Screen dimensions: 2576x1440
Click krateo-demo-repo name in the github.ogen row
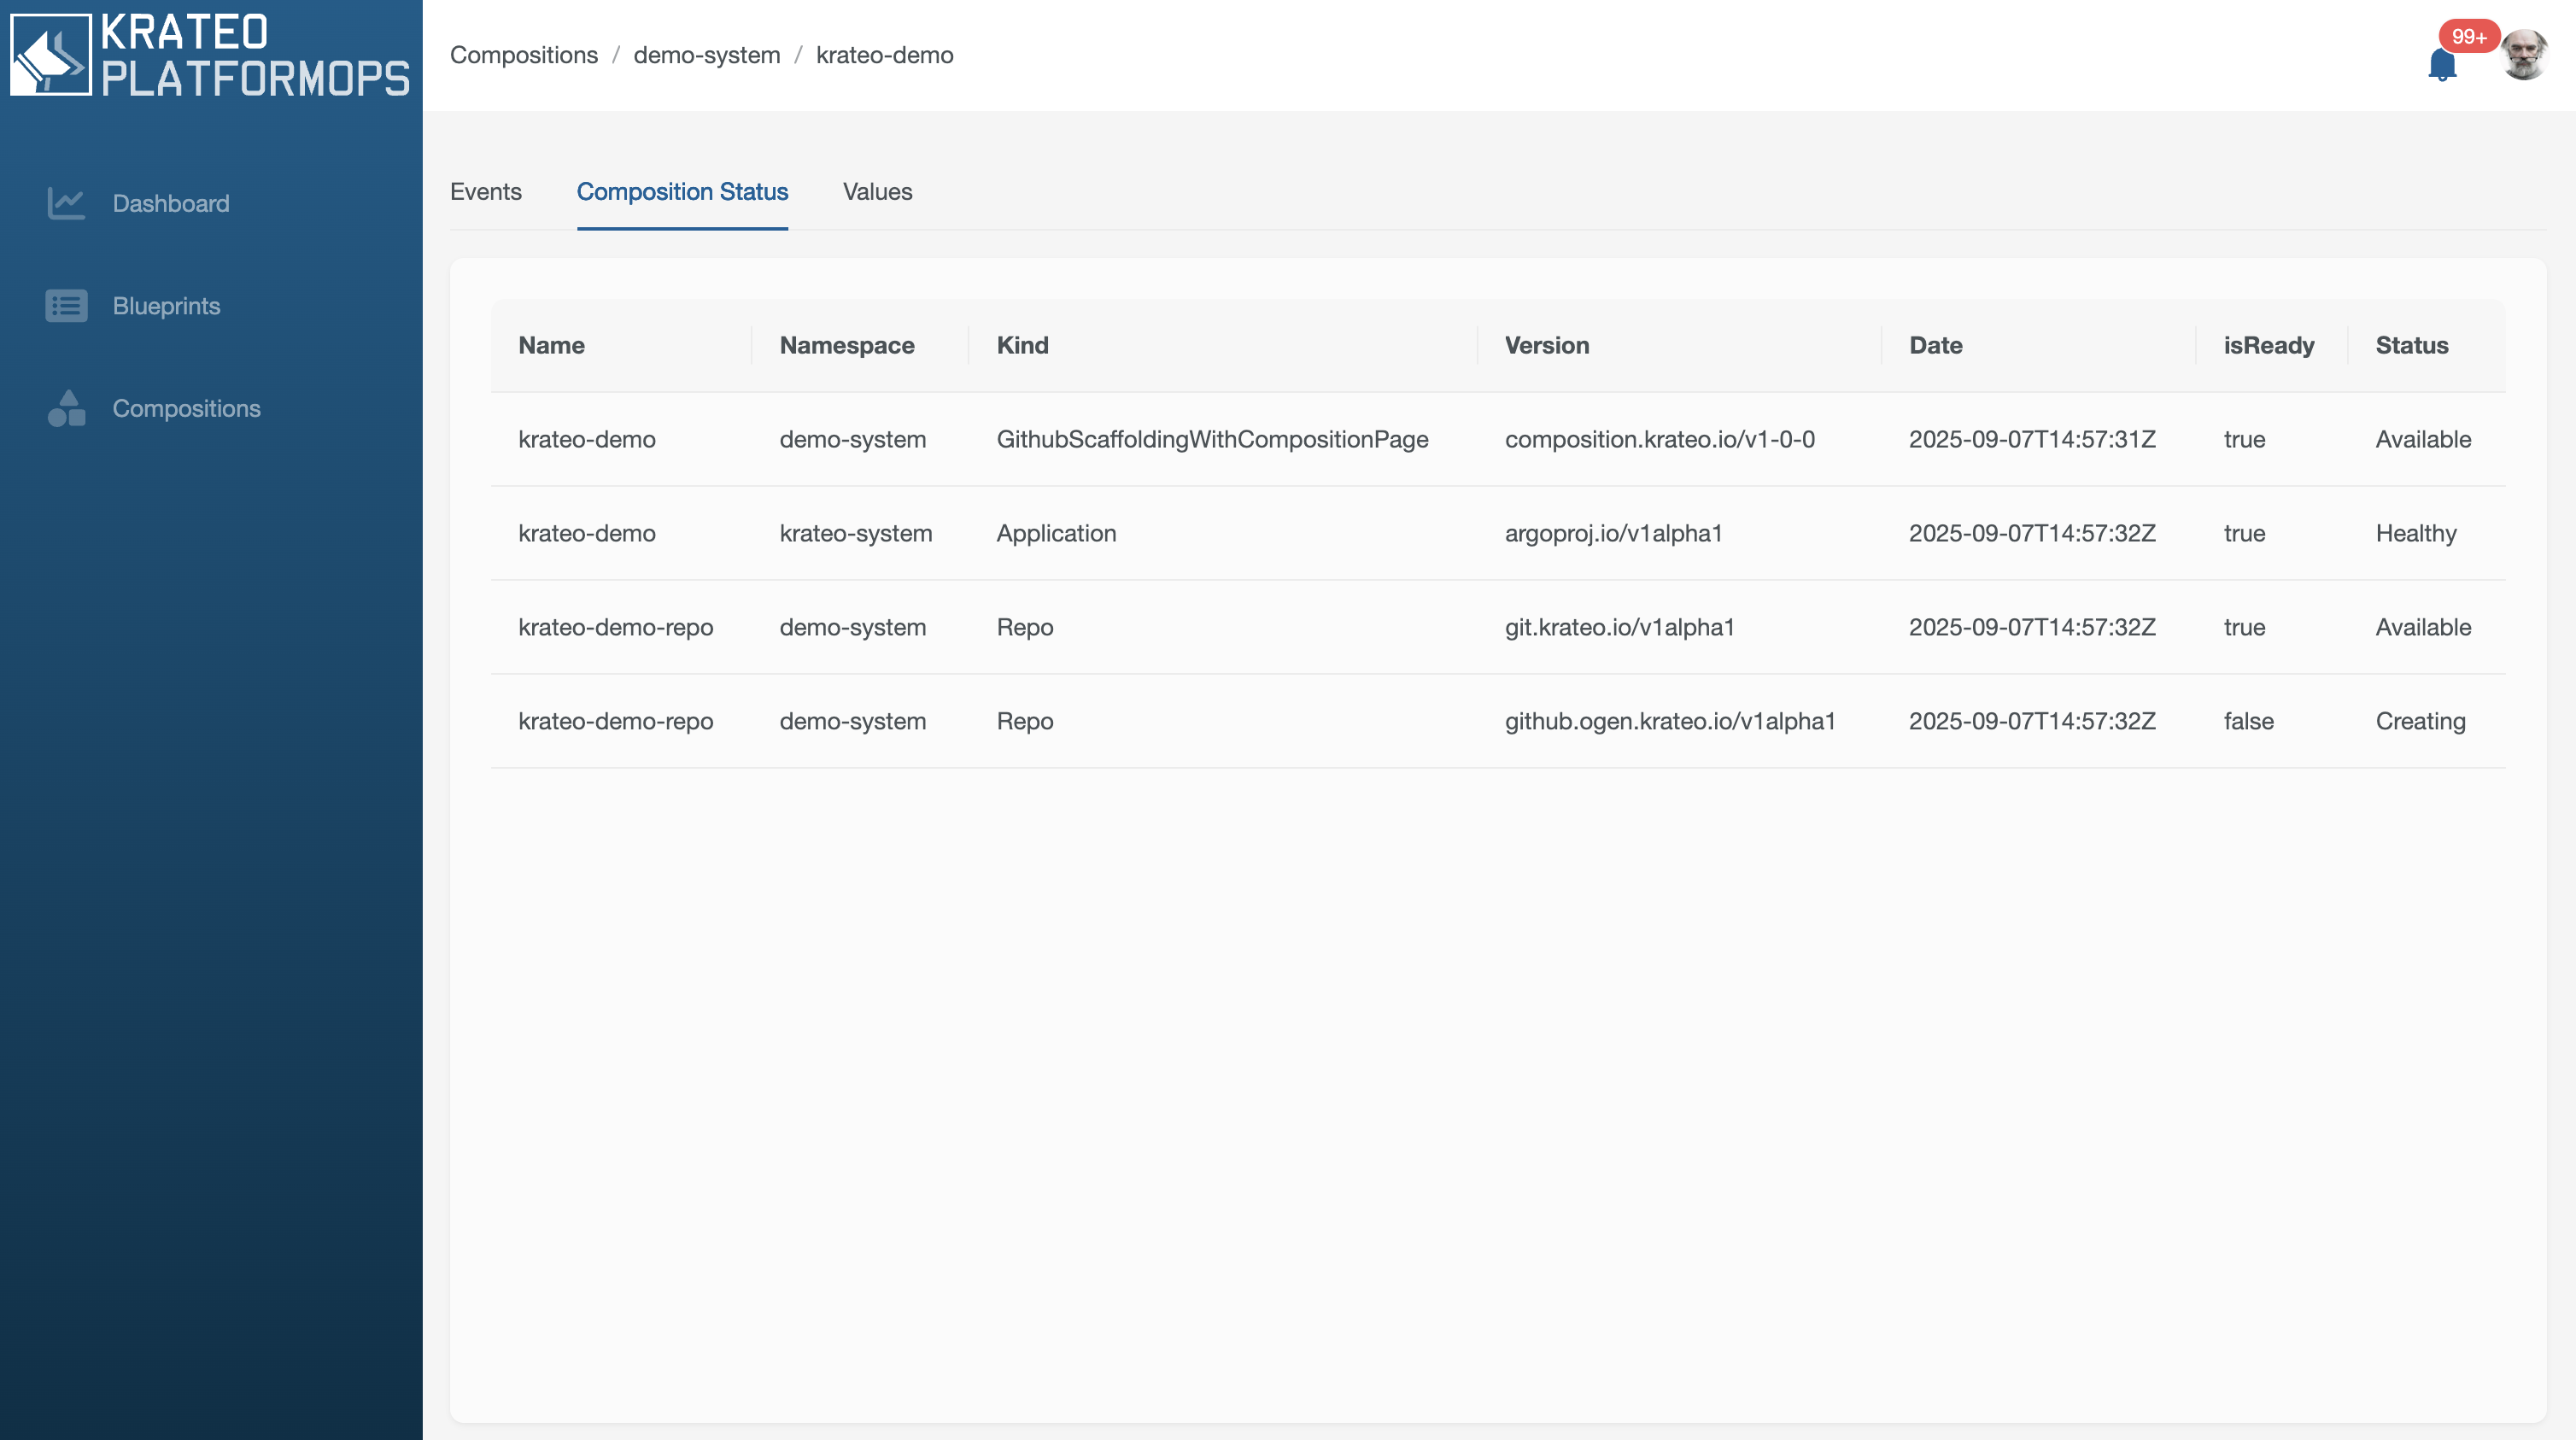[616, 721]
